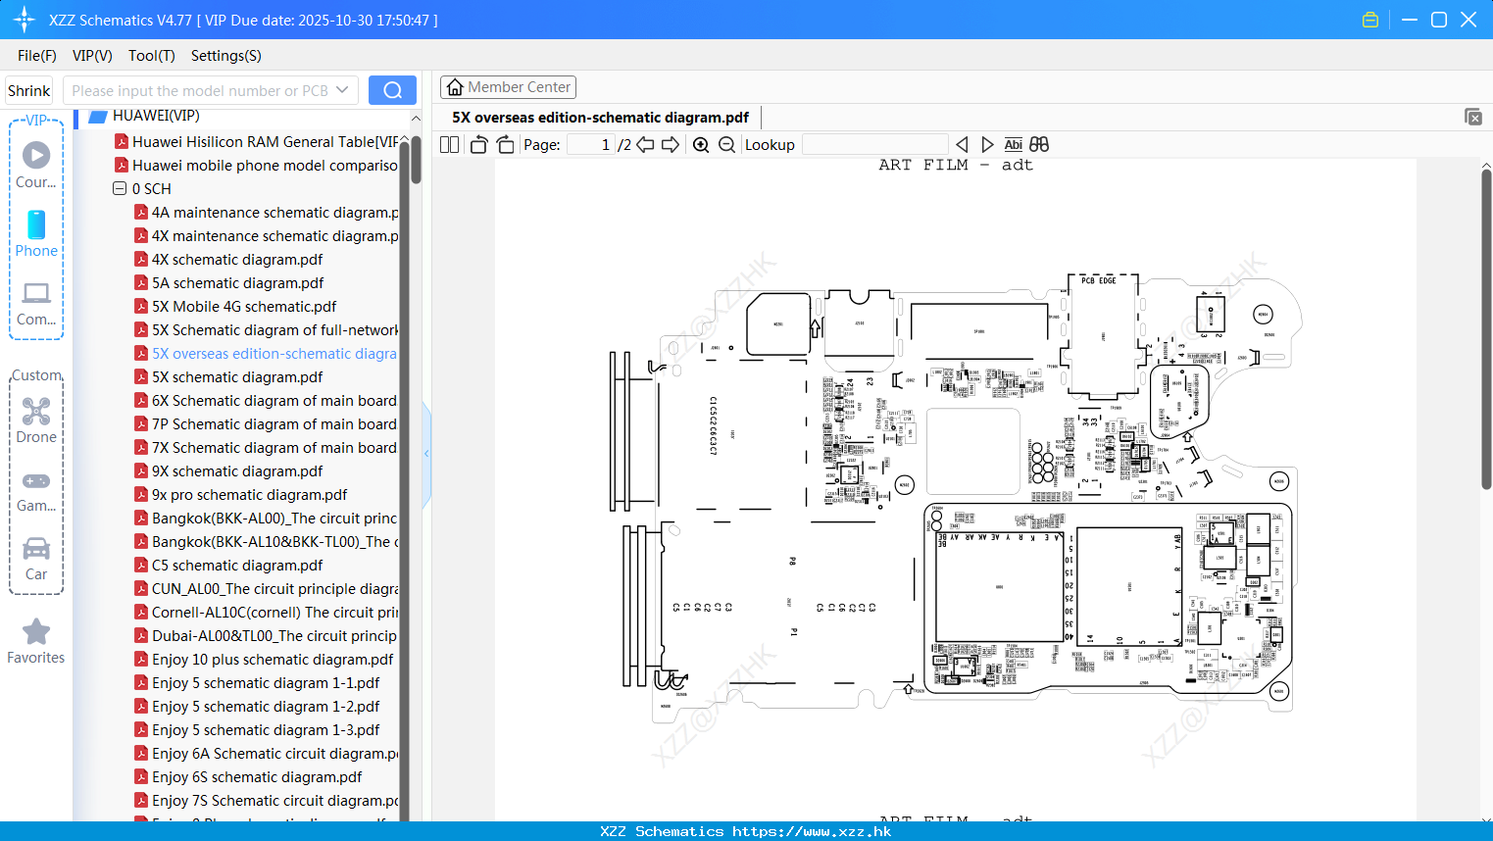Select the Car category icon
The width and height of the screenshot is (1493, 841).
(36, 548)
